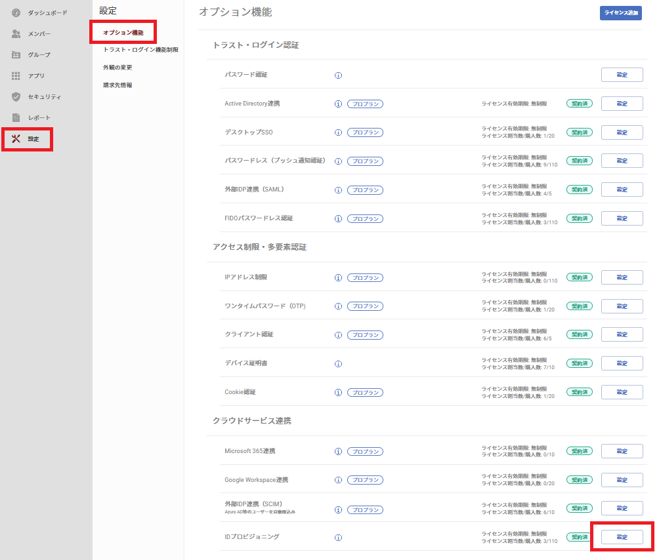Click the info icon beside デバイス証明書

(339, 363)
